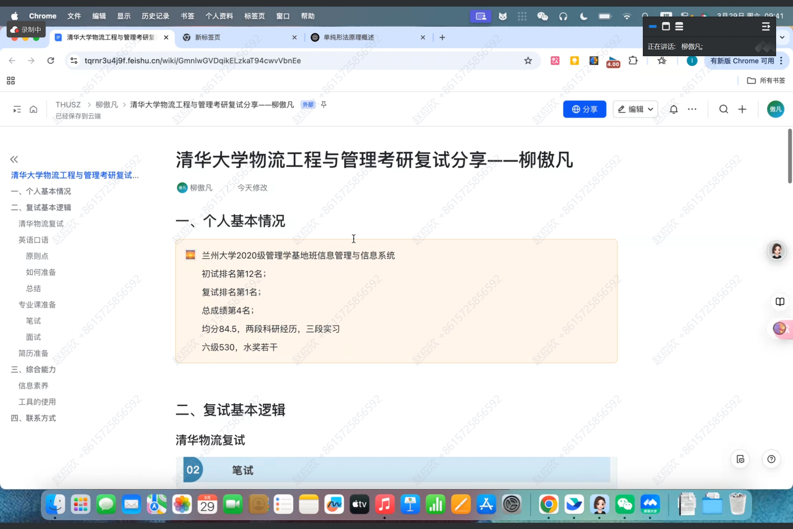Select 简历准备 outline entry

point(33,353)
